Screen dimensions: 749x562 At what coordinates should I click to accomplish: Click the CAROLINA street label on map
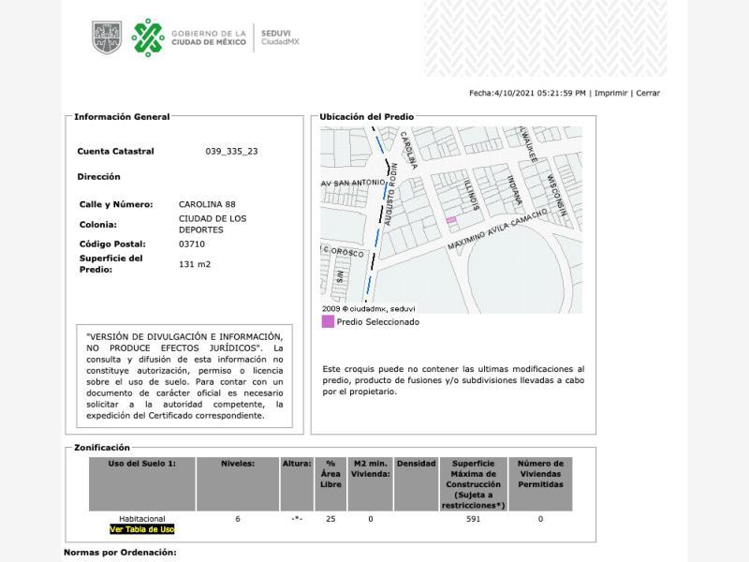[x=409, y=150]
